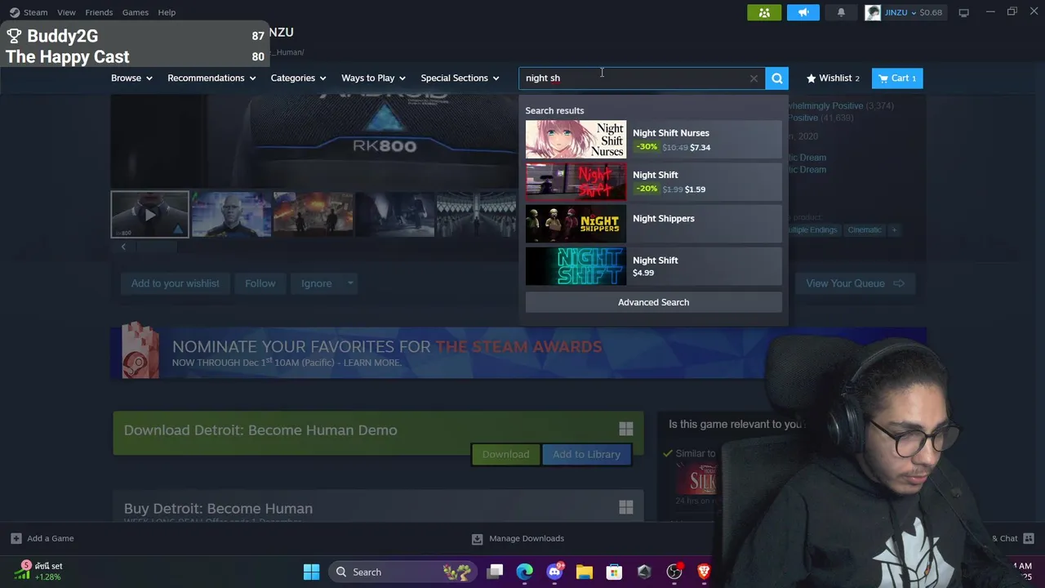Screen dimensions: 1045x588
Task: Click Windows icon in Buy Detroit row
Action: point(626,508)
